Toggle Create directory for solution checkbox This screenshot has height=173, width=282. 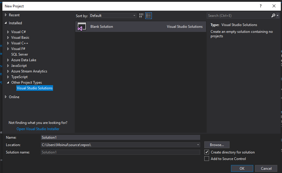click(x=207, y=152)
